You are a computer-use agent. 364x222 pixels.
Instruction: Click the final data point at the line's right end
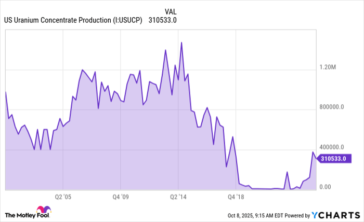click(316, 159)
